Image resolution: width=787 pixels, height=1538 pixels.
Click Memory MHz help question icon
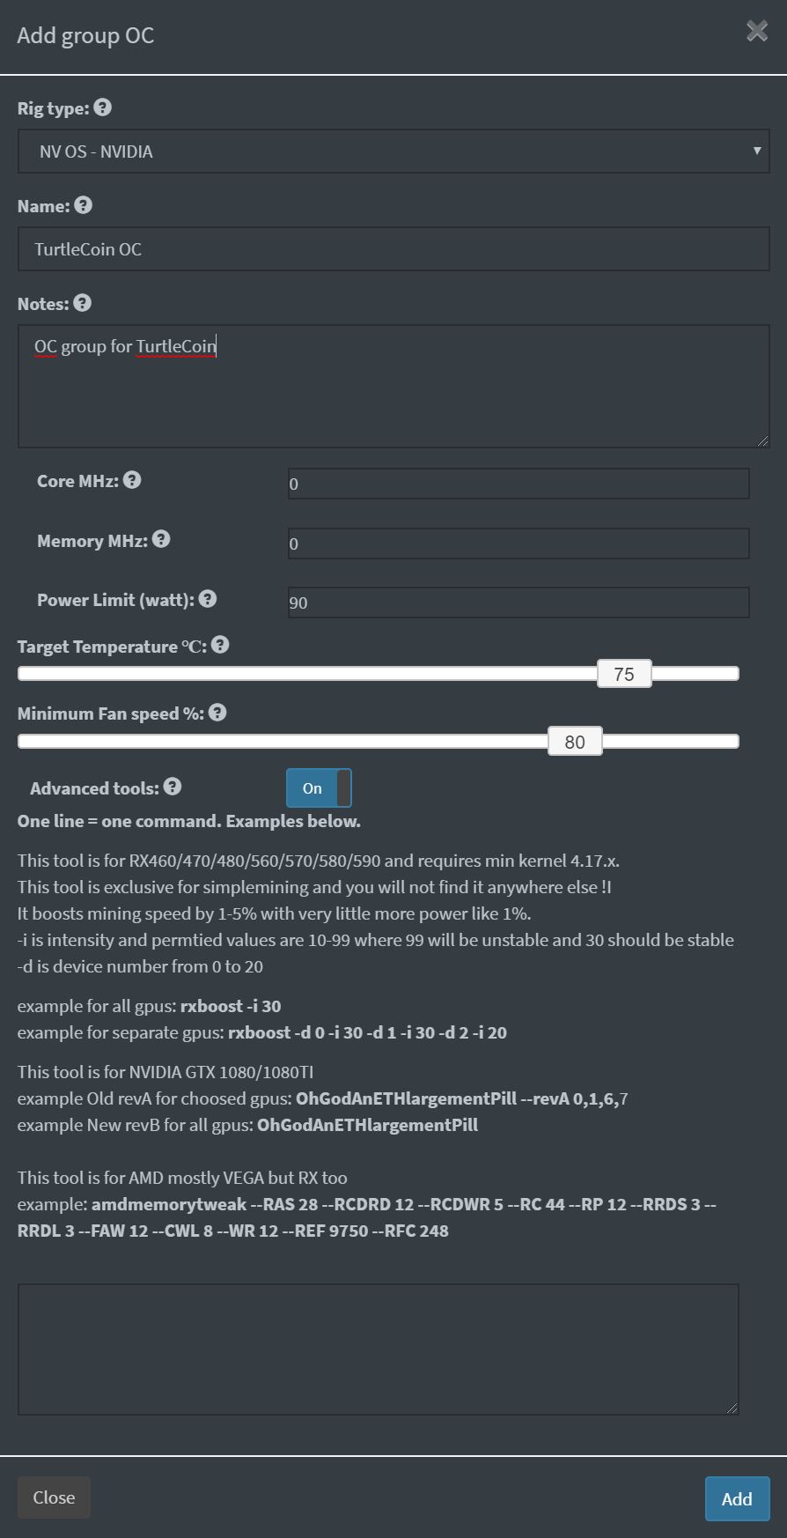point(161,539)
